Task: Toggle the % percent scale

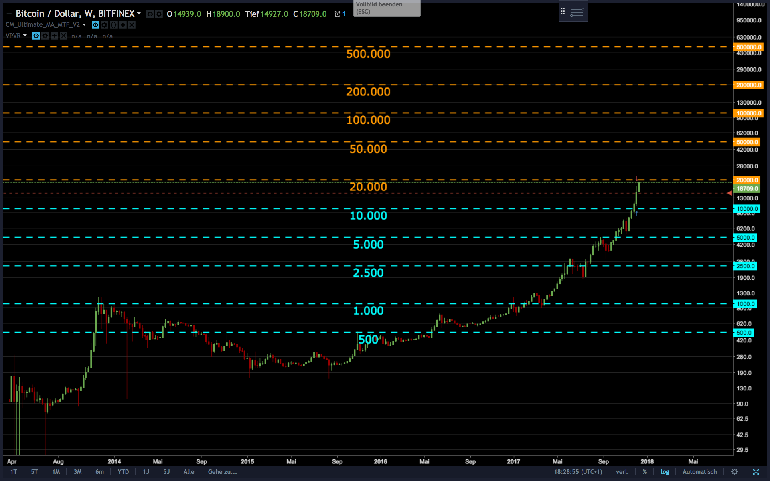Action: tap(645, 472)
